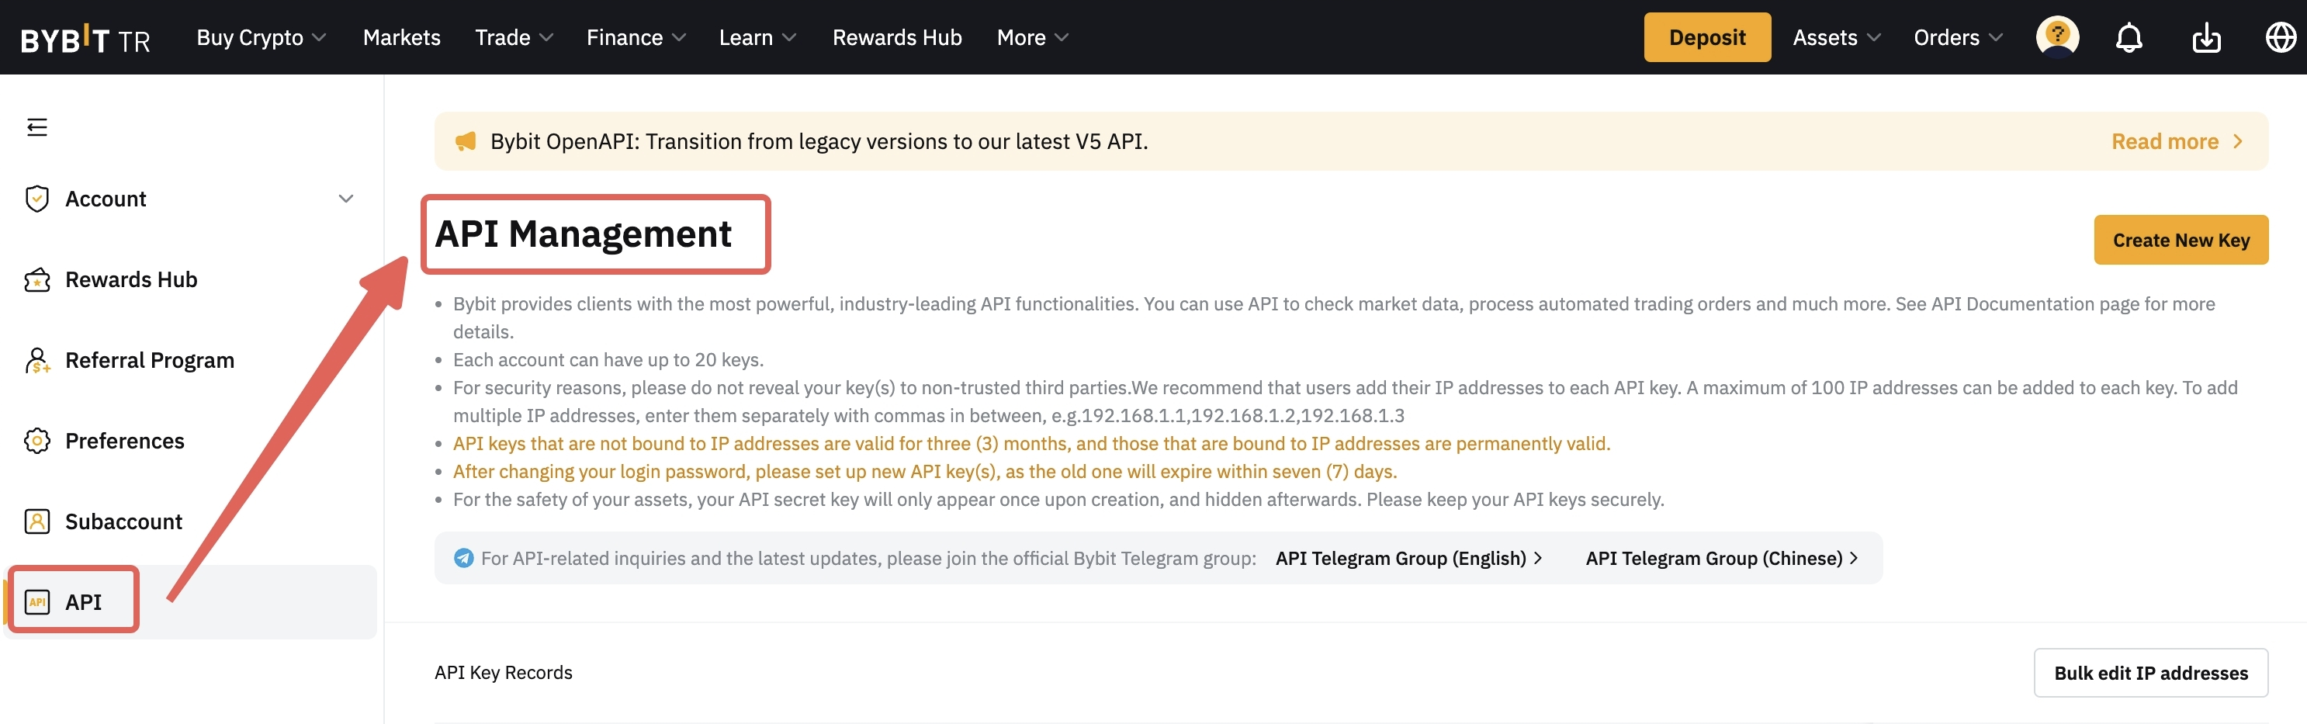Click the Bybit TR logo

pyautogui.click(x=85, y=39)
